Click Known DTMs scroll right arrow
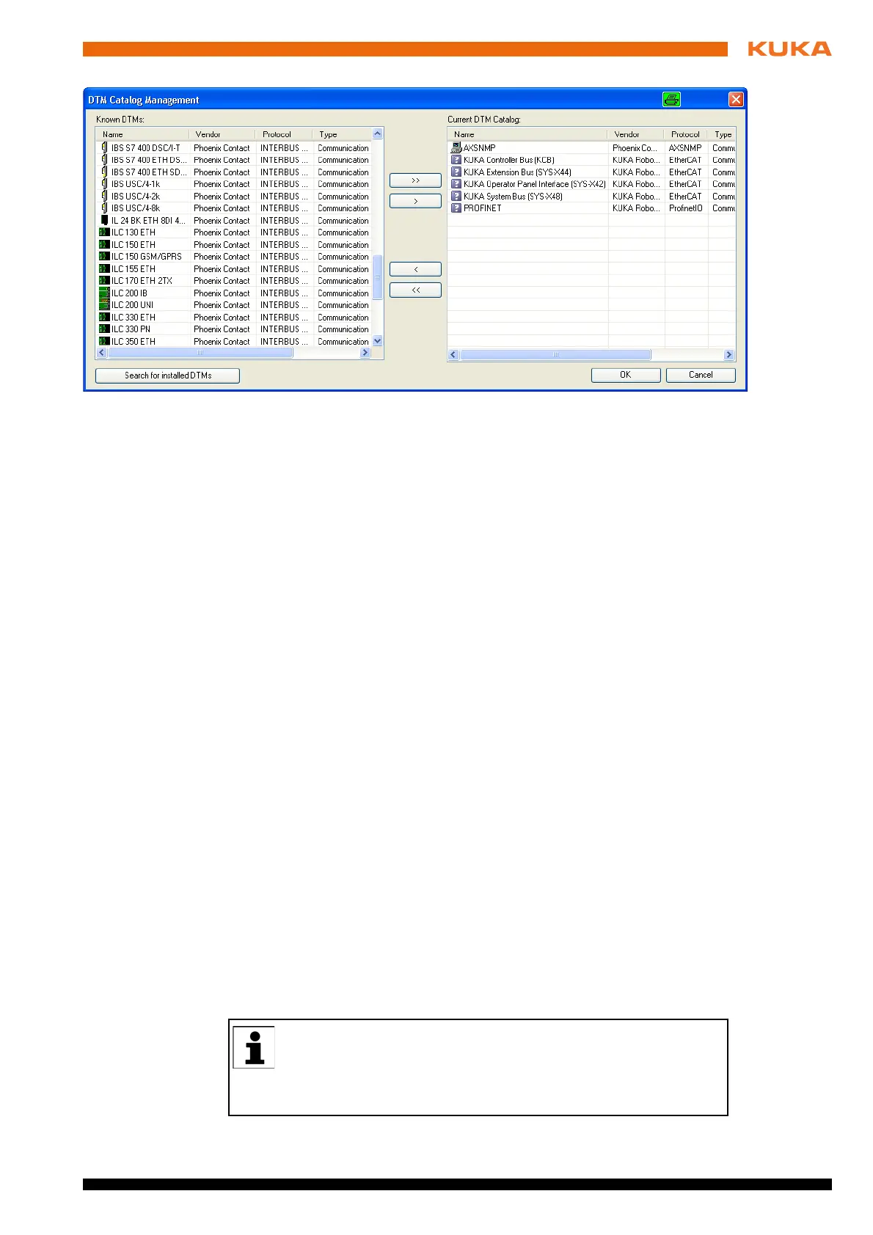This screenshot has height=1235, width=873. pos(365,353)
